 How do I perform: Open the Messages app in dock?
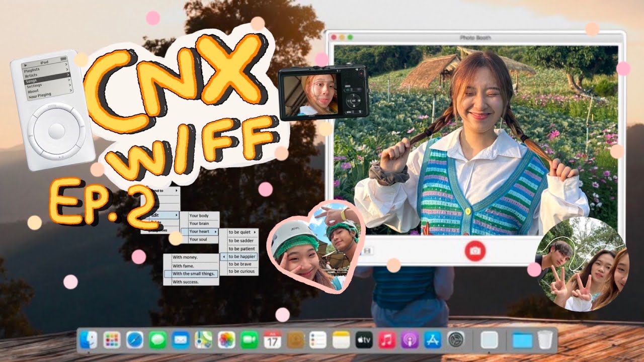[x=157, y=340]
